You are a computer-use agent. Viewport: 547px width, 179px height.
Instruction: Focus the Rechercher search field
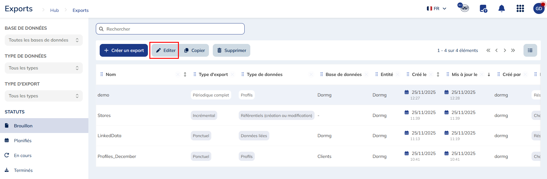click(x=170, y=29)
